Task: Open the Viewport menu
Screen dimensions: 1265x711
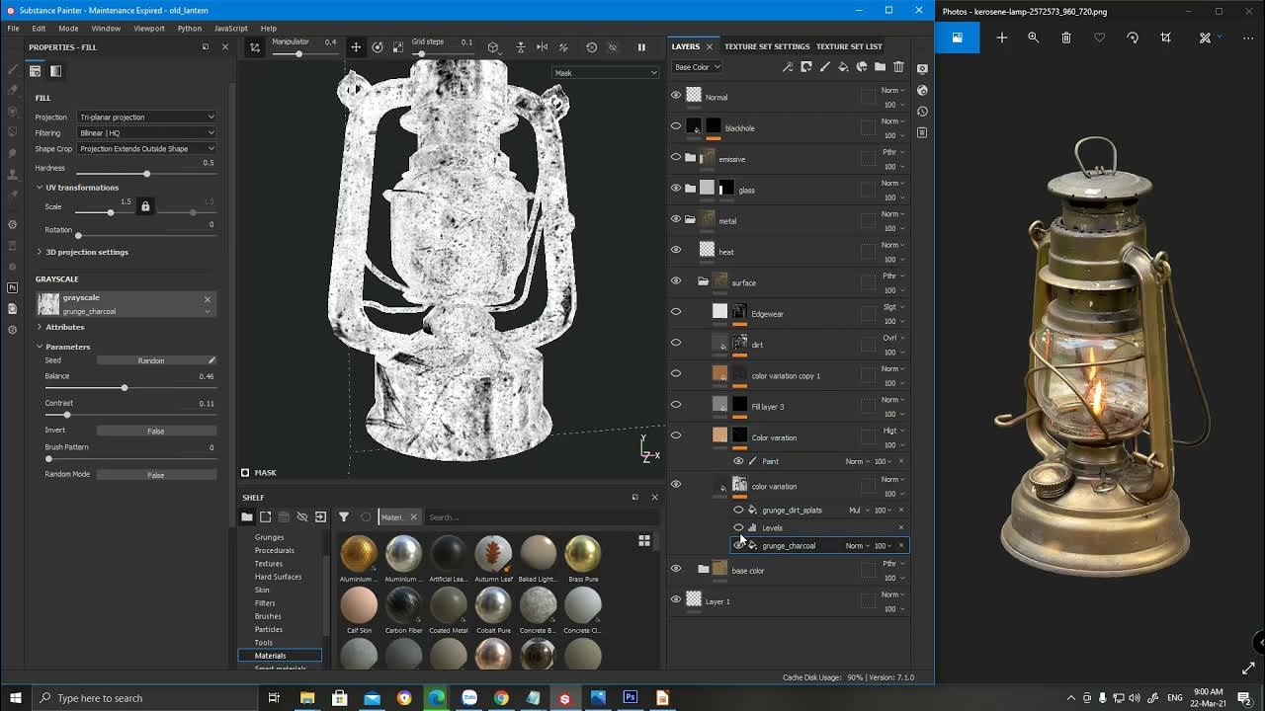Action: pos(149,29)
